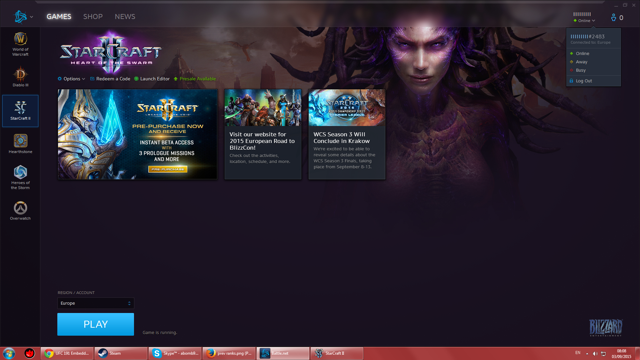Click EN language indicator

(x=578, y=353)
